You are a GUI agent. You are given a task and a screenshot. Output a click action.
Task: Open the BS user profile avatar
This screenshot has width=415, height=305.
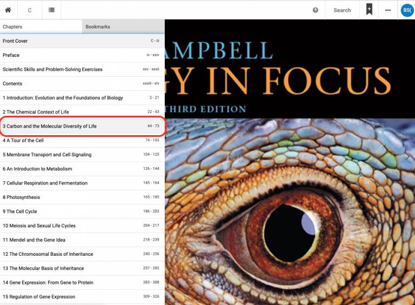(406, 10)
